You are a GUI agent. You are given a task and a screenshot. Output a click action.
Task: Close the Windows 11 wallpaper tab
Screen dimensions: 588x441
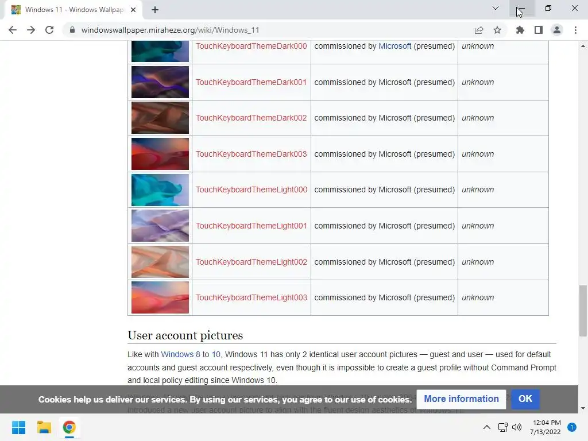point(133,10)
